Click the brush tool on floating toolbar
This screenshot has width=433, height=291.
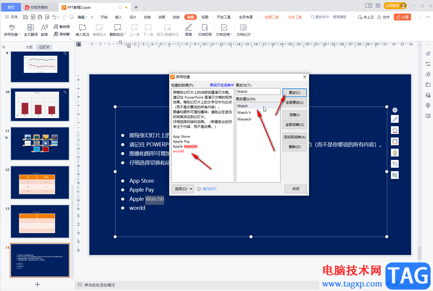click(x=395, y=119)
